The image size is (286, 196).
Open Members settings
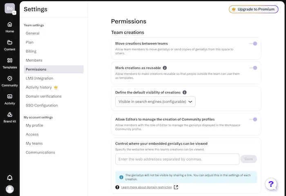tap(34, 60)
